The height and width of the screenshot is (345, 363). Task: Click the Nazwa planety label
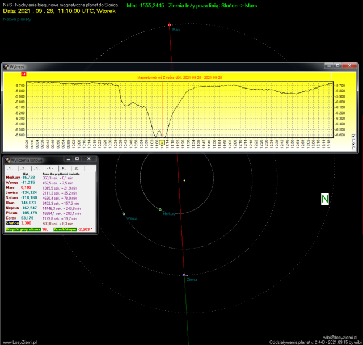(x=17, y=19)
